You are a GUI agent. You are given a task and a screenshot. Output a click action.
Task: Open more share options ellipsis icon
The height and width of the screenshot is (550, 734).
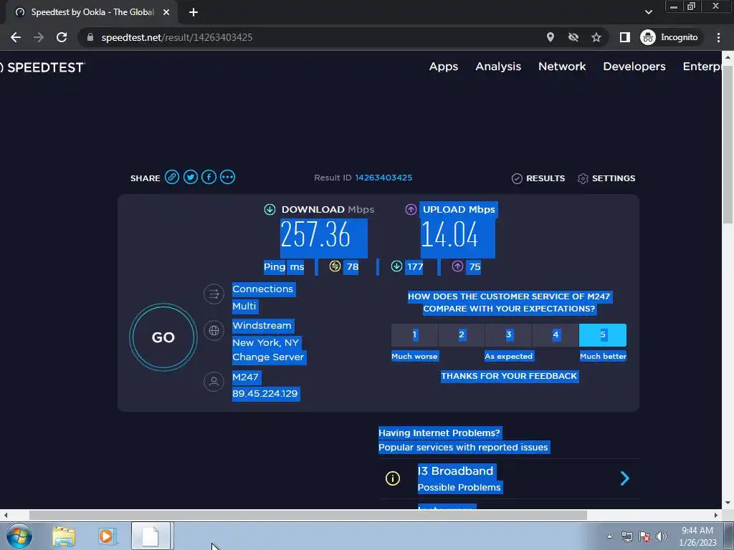(227, 178)
